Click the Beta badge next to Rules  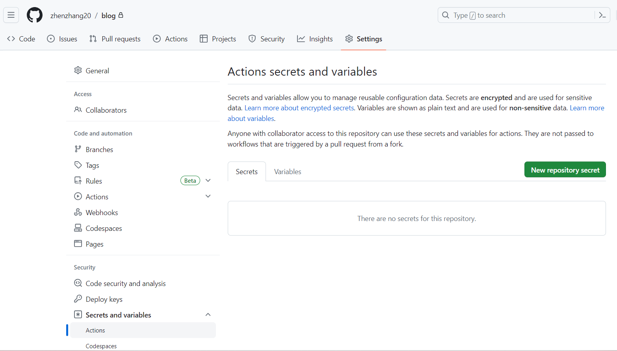(x=190, y=180)
